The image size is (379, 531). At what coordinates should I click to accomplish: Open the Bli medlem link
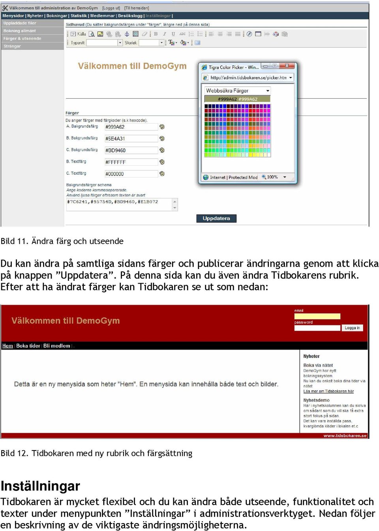(57, 346)
